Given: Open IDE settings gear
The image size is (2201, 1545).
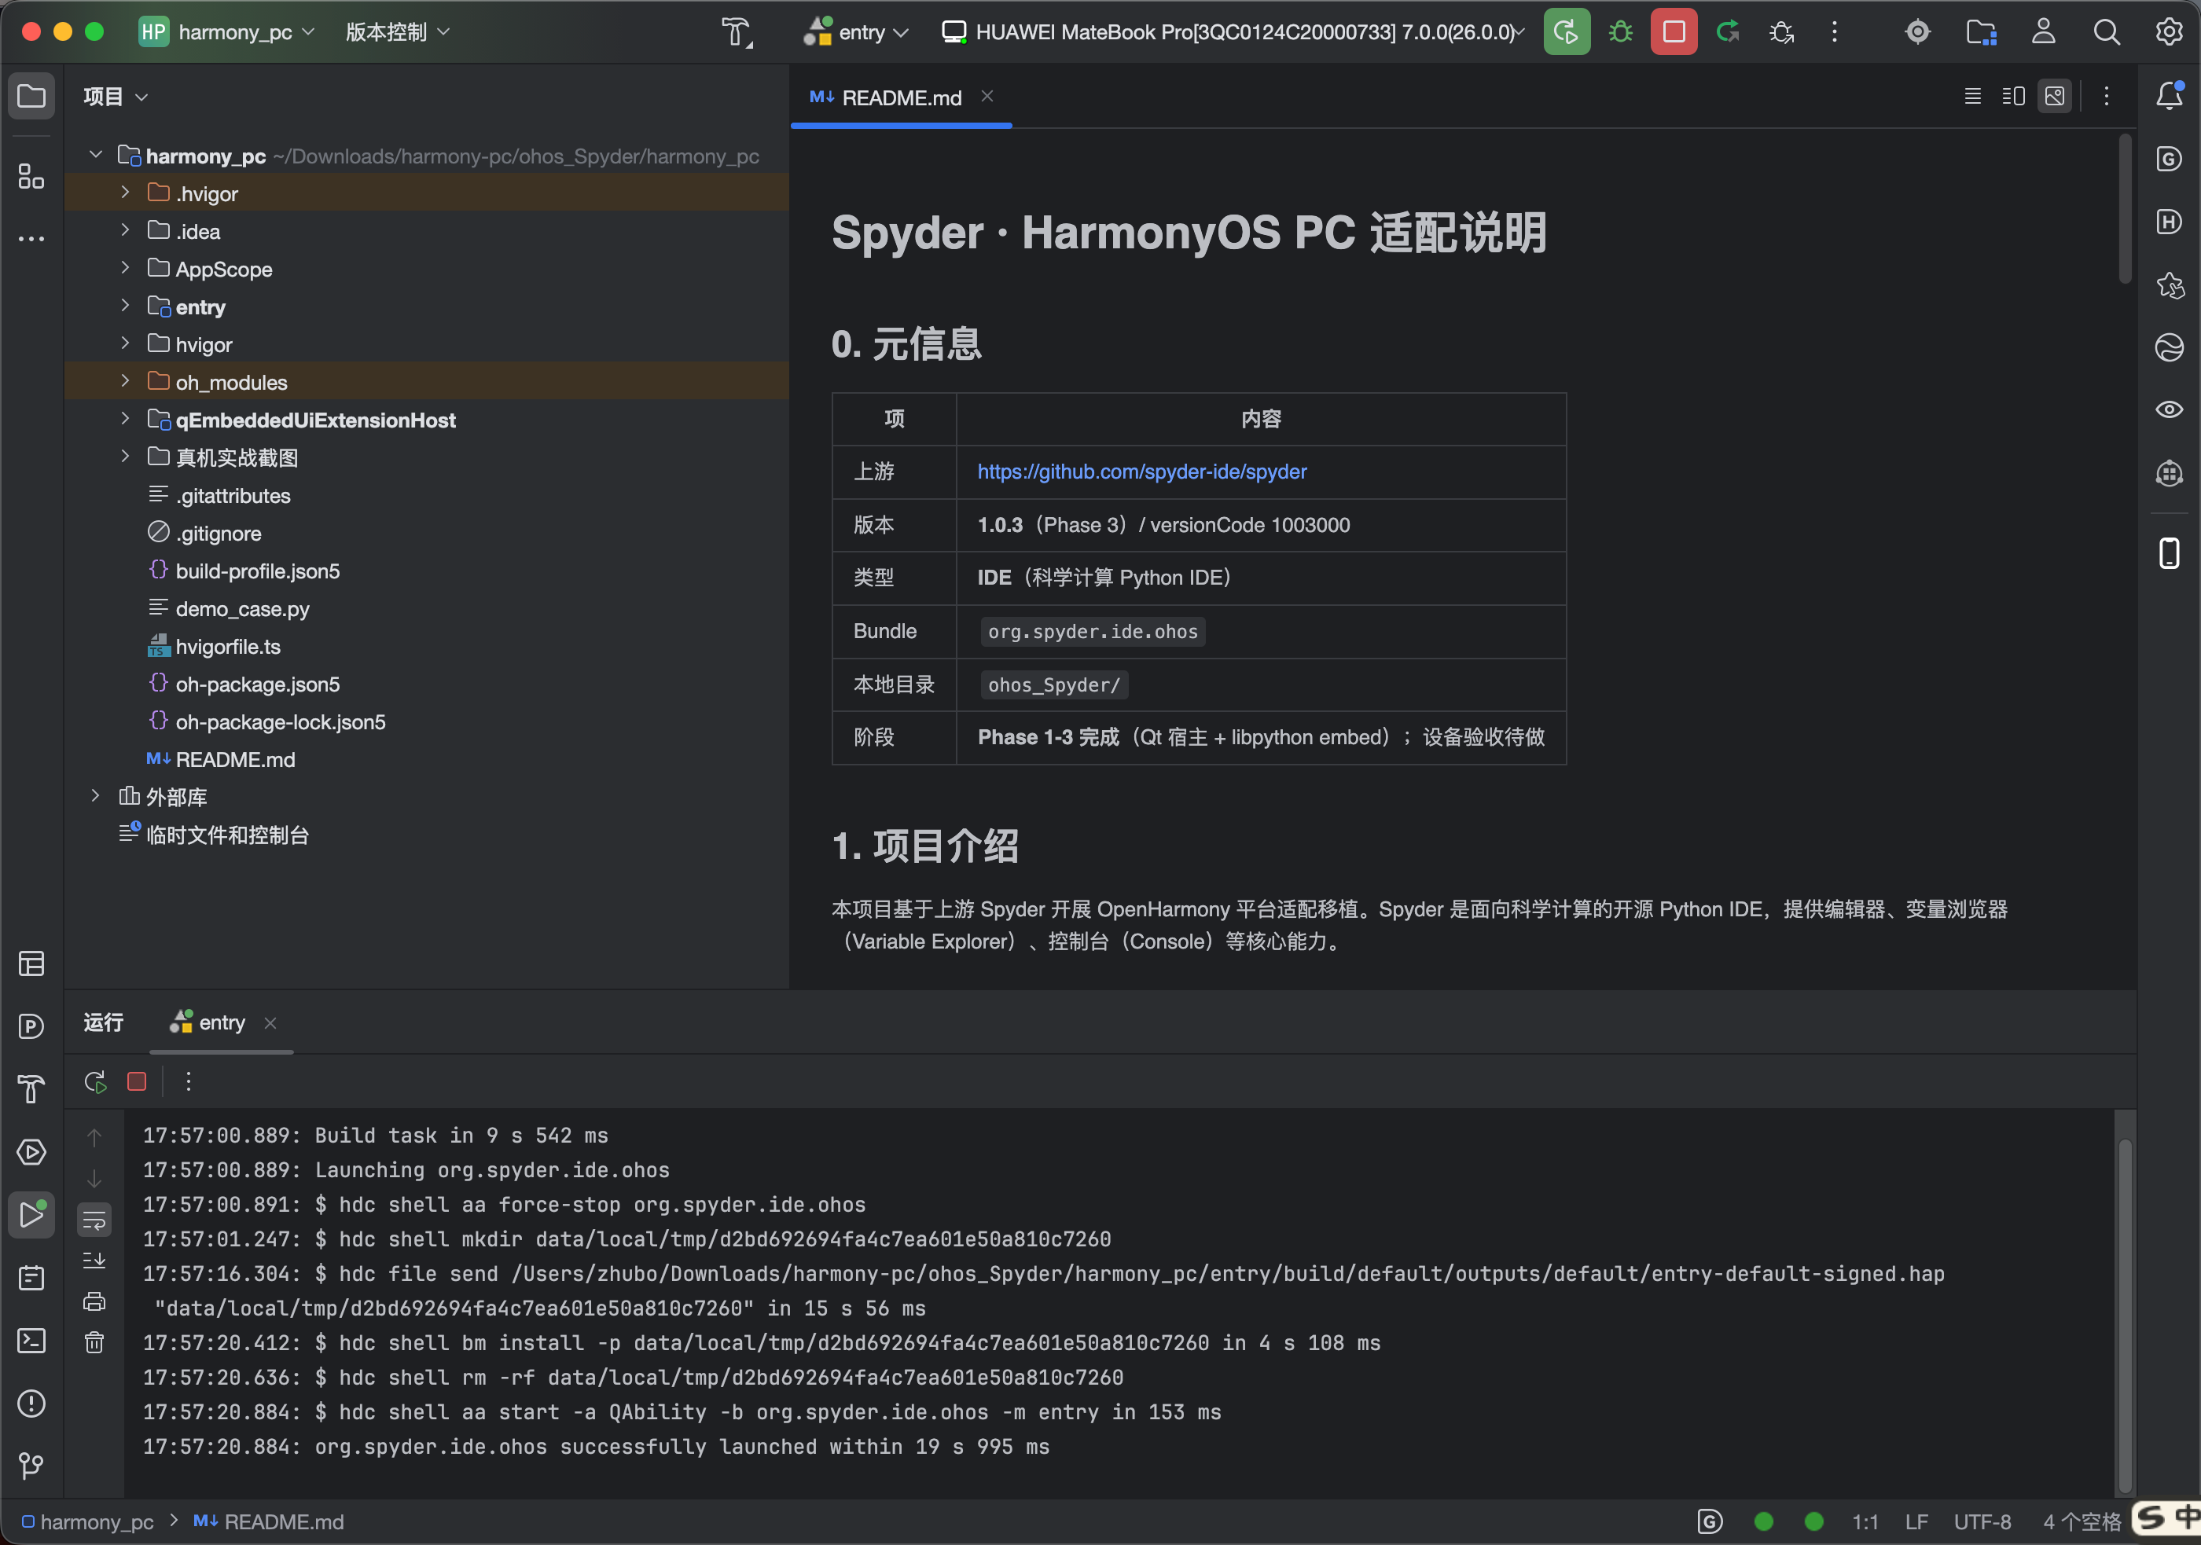Looking at the screenshot, I should click(2169, 32).
